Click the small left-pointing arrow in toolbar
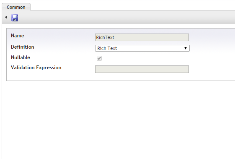The image size is (235, 159). point(6,17)
